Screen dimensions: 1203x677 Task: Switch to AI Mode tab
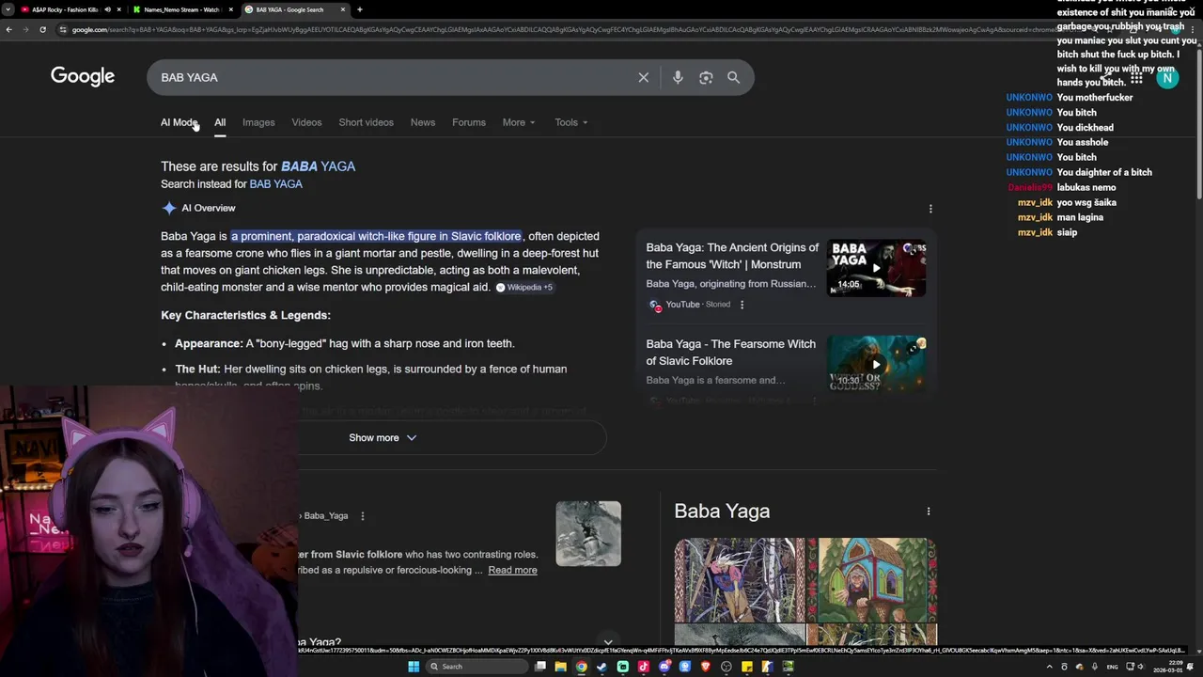(179, 122)
